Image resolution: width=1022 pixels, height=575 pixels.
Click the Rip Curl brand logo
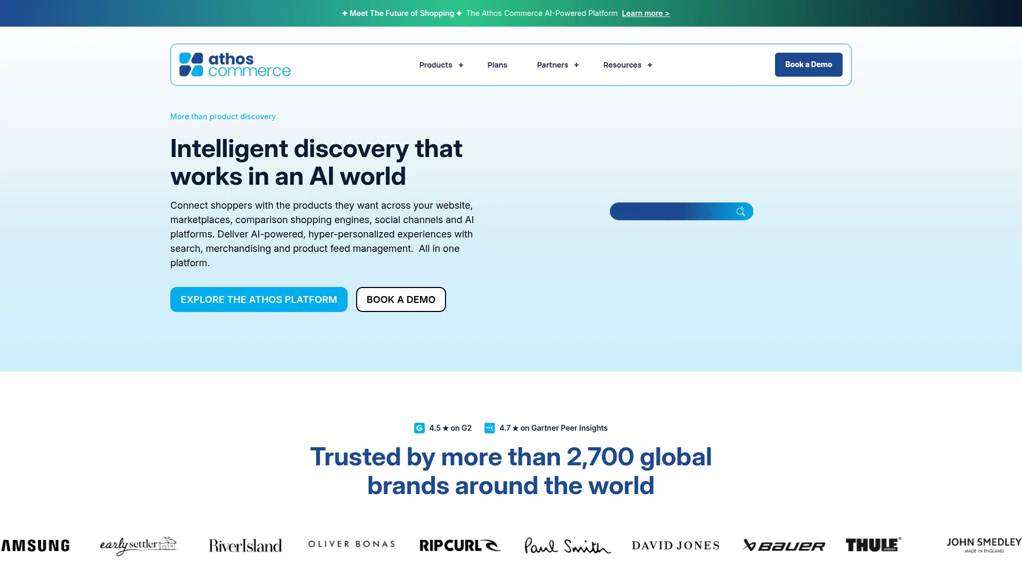(x=460, y=545)
